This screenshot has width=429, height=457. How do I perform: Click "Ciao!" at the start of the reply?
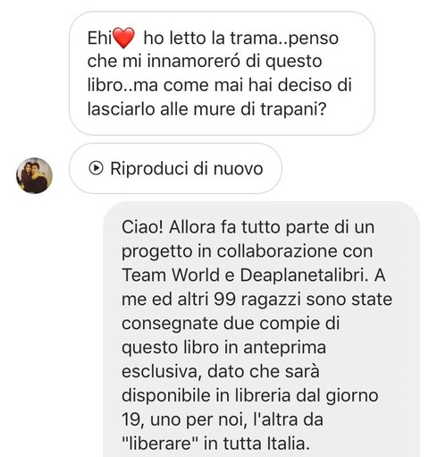142,227
